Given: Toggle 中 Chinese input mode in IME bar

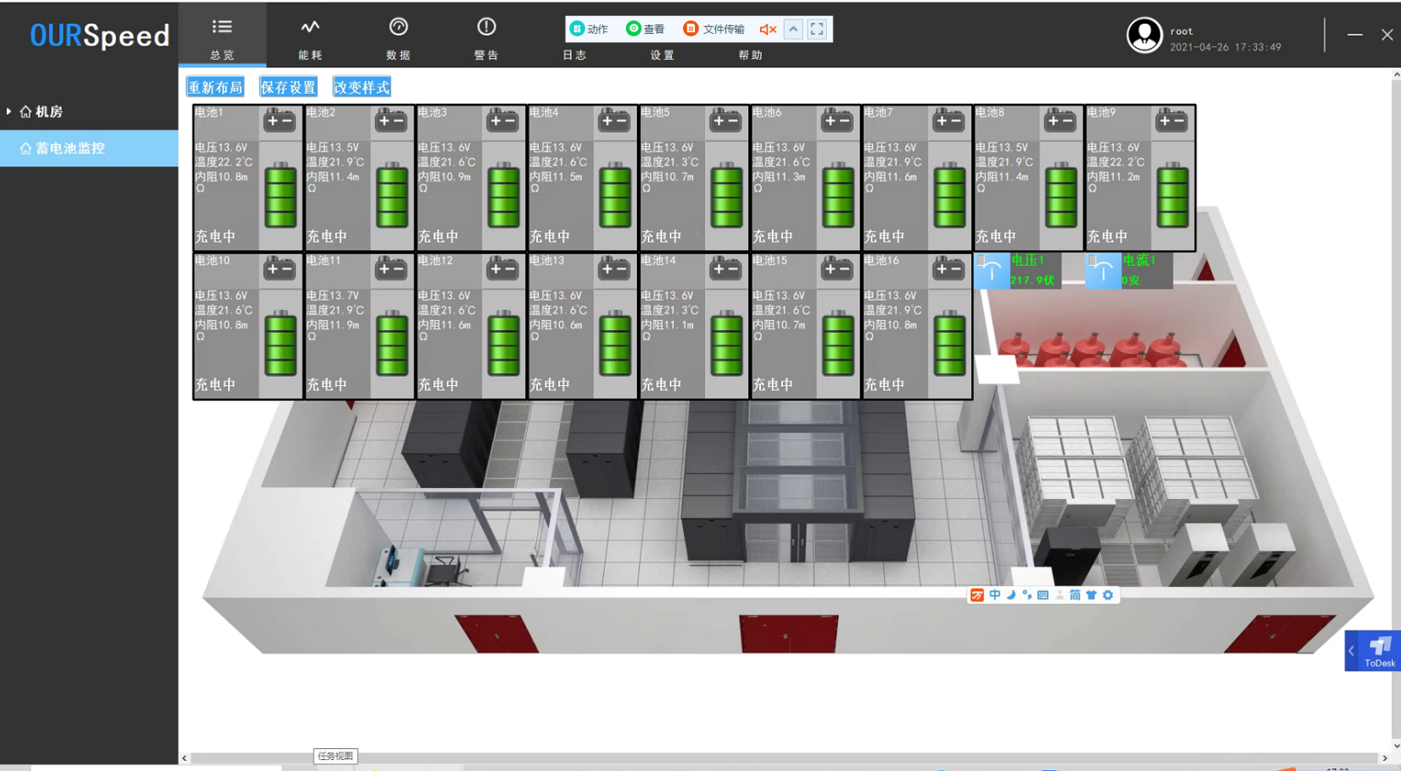Looking at the screenshot, I should click(x=995, y=595).
